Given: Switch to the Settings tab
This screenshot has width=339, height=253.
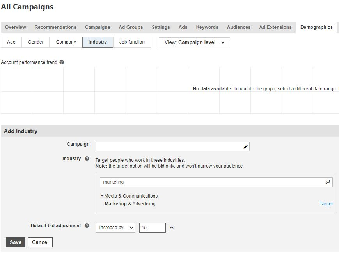Looking at the screenshot, I should coord(161,27).
